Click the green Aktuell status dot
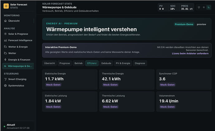Image resolution: width=215 pixels, height=131 pixels. (x=4, y=126)
